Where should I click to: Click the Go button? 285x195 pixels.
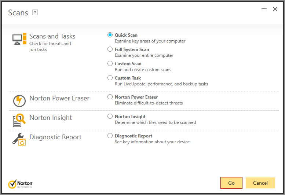(231, 183)
